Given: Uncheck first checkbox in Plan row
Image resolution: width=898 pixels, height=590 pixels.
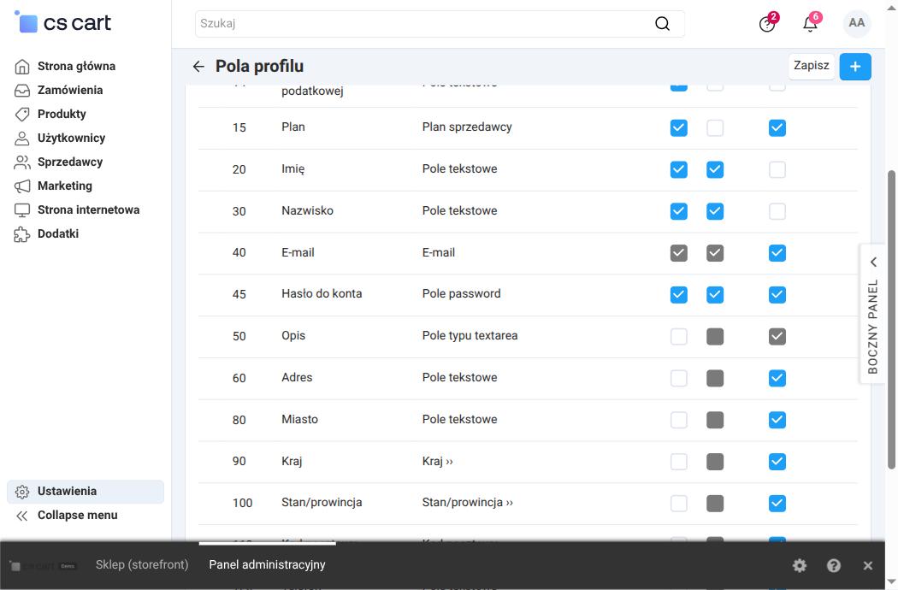Looking at the screenshot, I should pos(679,127).
